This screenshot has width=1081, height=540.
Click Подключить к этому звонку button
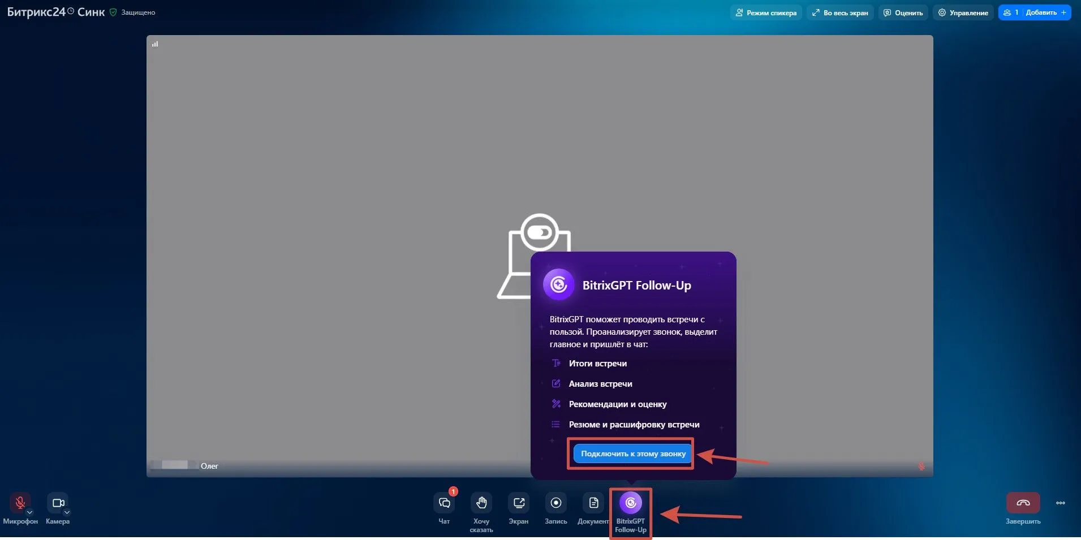(x=633, y=453)
